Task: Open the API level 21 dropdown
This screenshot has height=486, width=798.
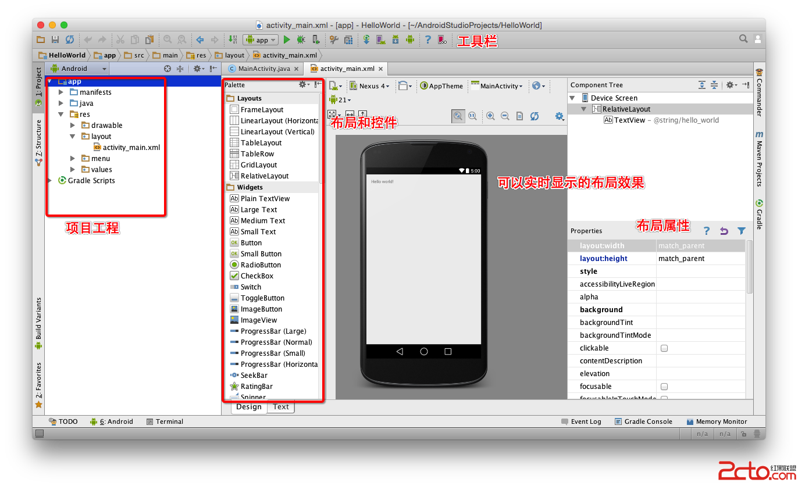Action: [340, 100]
